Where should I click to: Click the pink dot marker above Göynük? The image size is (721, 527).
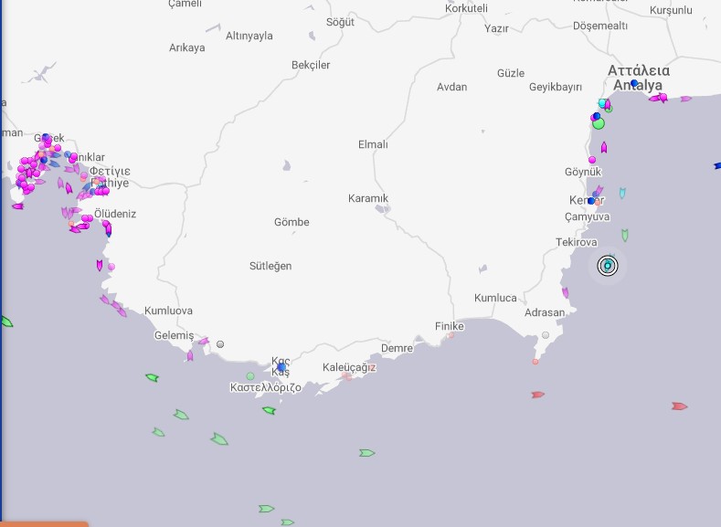(x=592, y=160)
